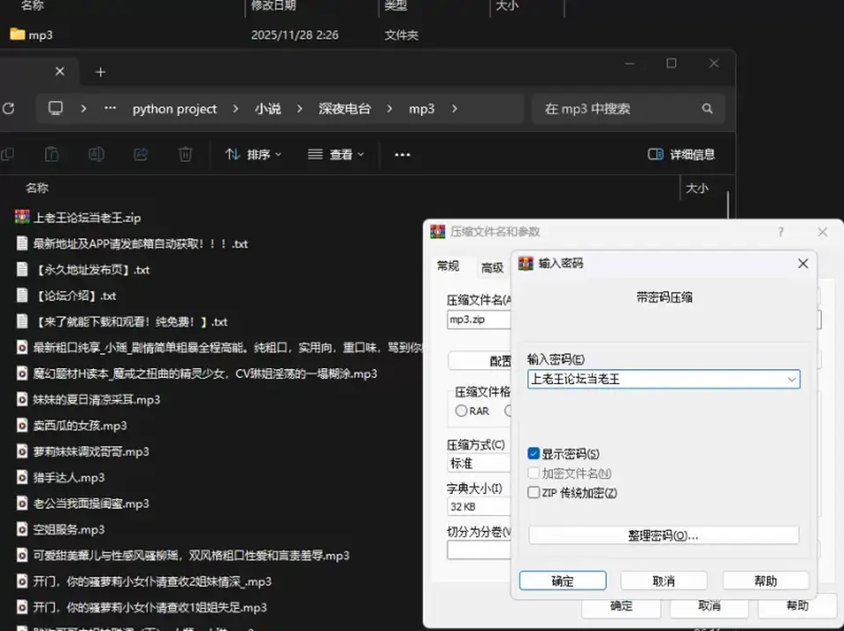Close the current Explorer tab
This screenshot has height=631, width=844.
[60, 71]
